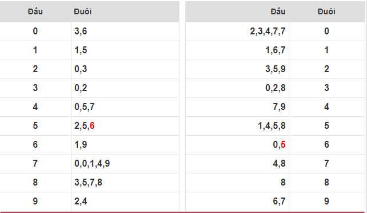The image size is (367, 213).
Task: Select Đầu row number 7 in left table
Action: [35, 164]
